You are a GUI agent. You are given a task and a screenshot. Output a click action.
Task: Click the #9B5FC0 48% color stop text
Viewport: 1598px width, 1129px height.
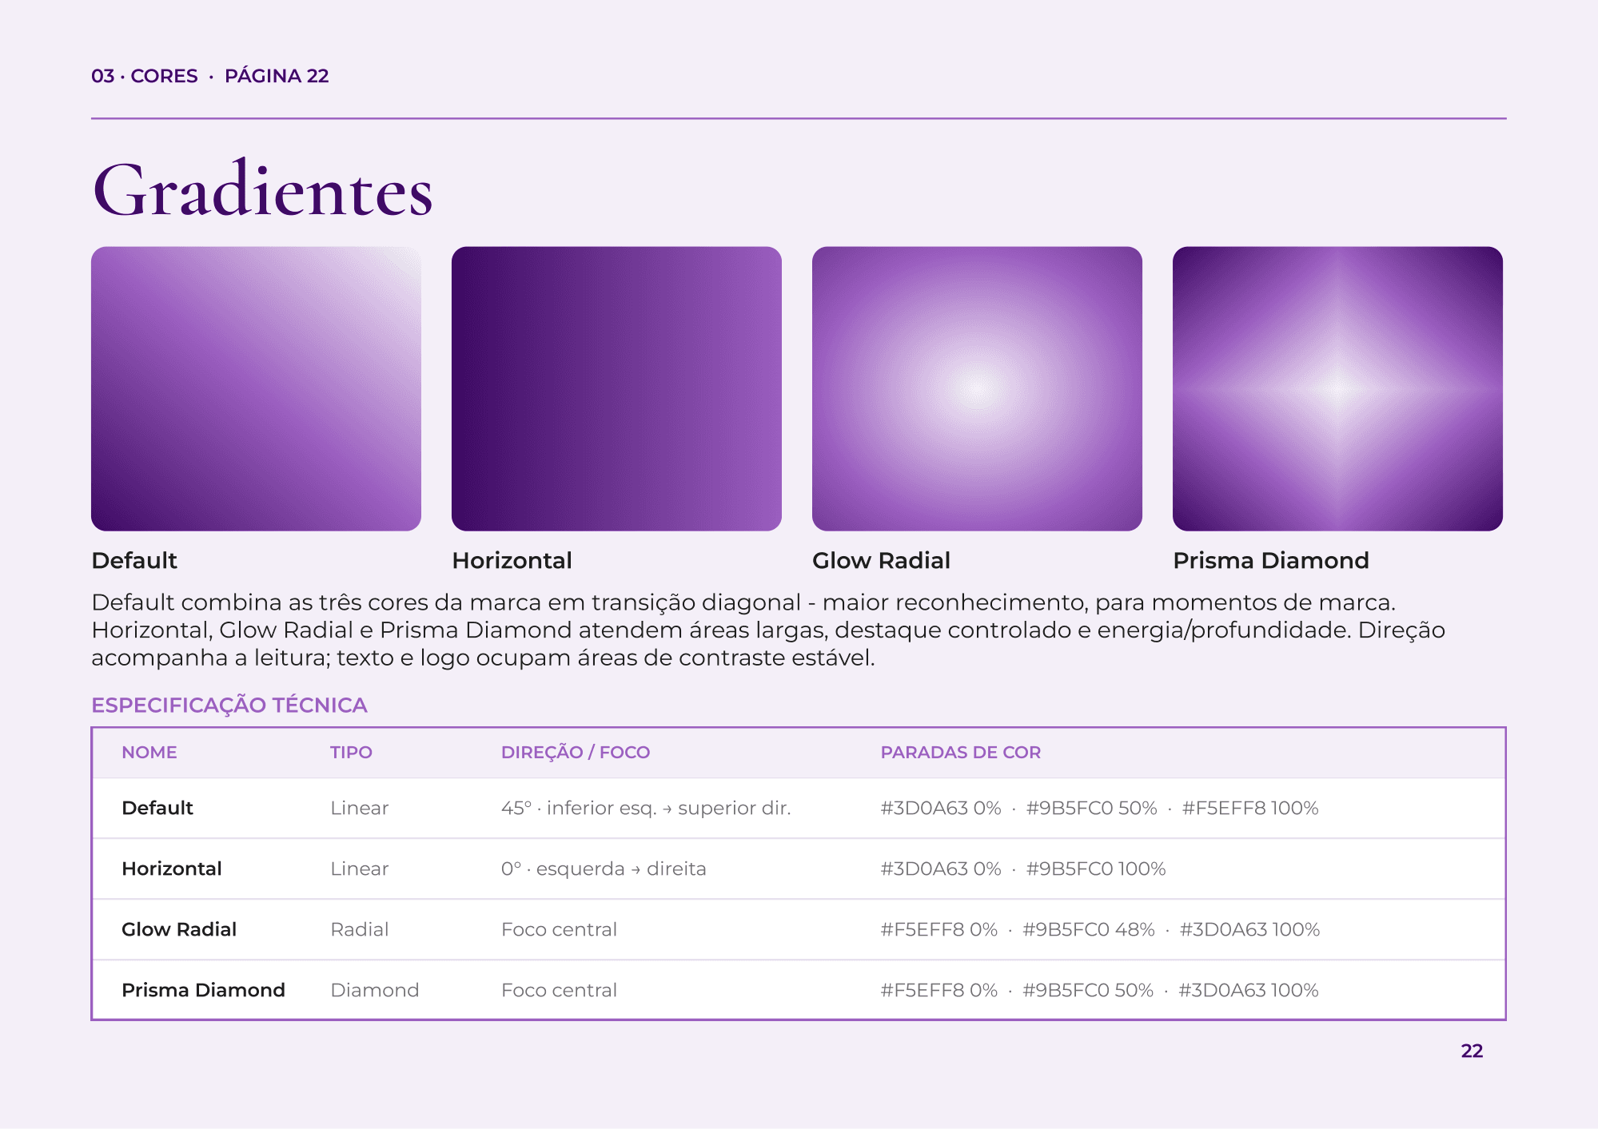coord(1089,929)
